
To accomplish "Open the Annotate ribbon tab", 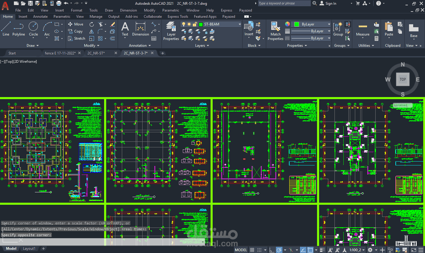I will (40, 17).
